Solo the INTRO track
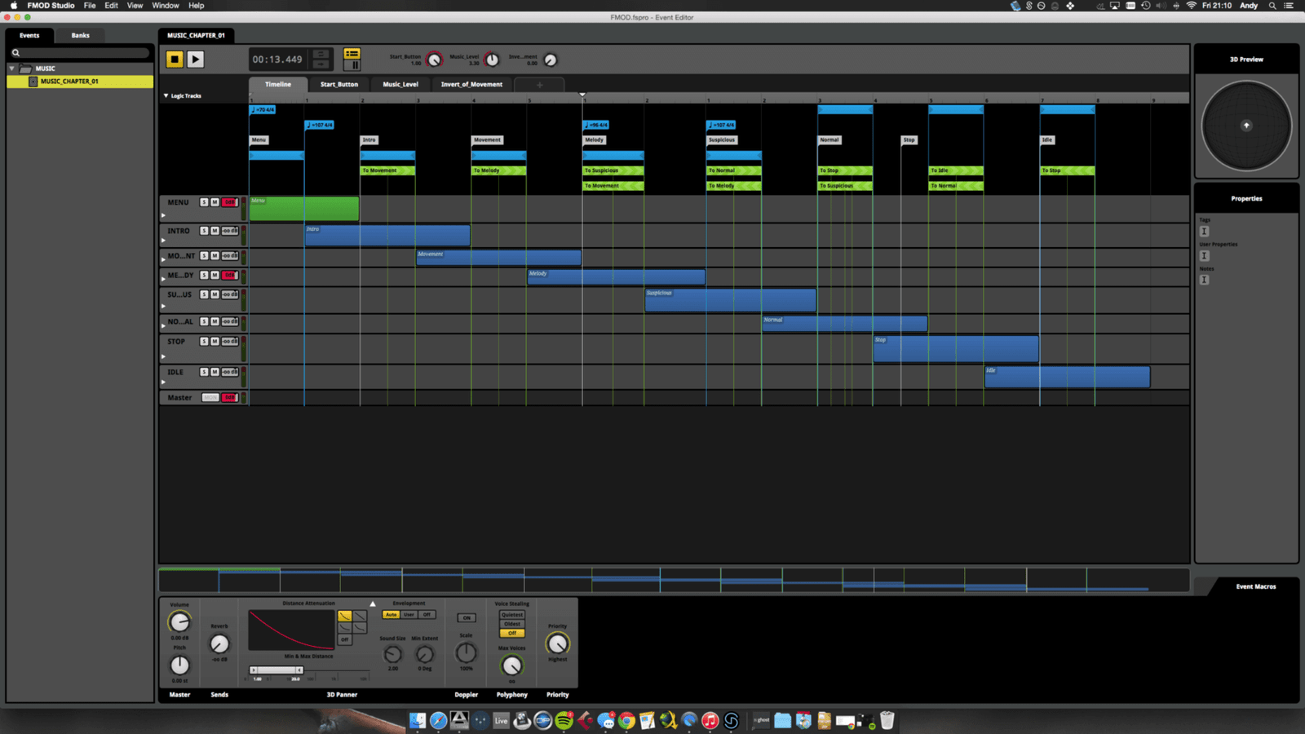The height and width of the screenshot is (734, 1305). pyautogui.click(x=204, y=231)
